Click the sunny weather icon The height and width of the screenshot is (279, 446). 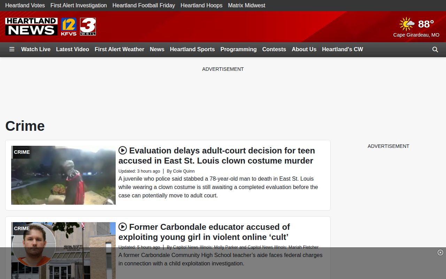[x=407, y=24]
